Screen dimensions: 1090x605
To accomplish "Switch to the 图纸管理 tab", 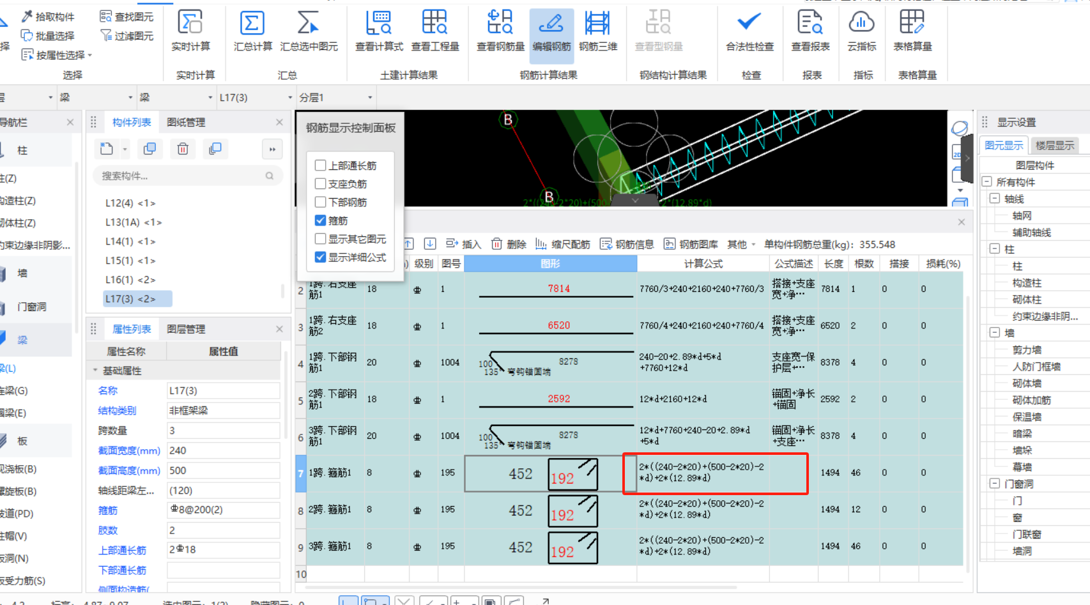I will point(186,122).
